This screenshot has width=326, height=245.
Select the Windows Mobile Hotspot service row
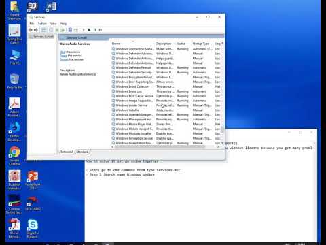click(166, 129)
